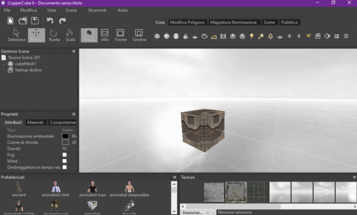
Task: Activate the Muovi move tool
Action: click(x=36, y=36)
